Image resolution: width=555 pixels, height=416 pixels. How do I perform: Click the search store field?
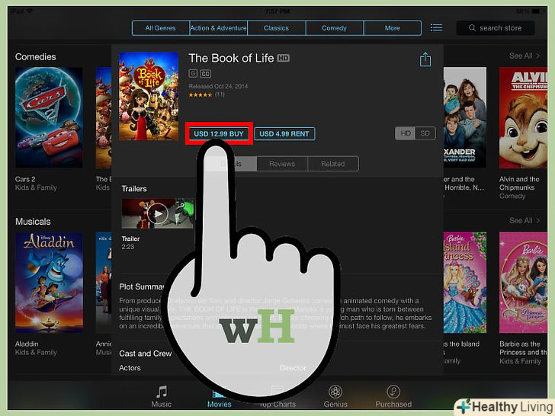click(496, 28)
